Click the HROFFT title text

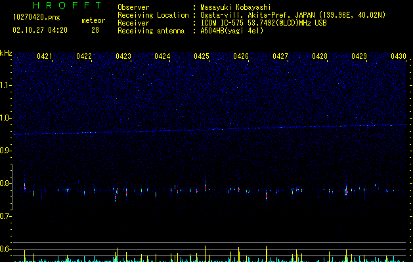[x=68, y=5]
